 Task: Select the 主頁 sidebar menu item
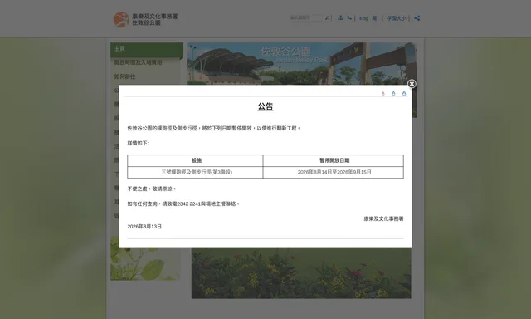point(147,50)
